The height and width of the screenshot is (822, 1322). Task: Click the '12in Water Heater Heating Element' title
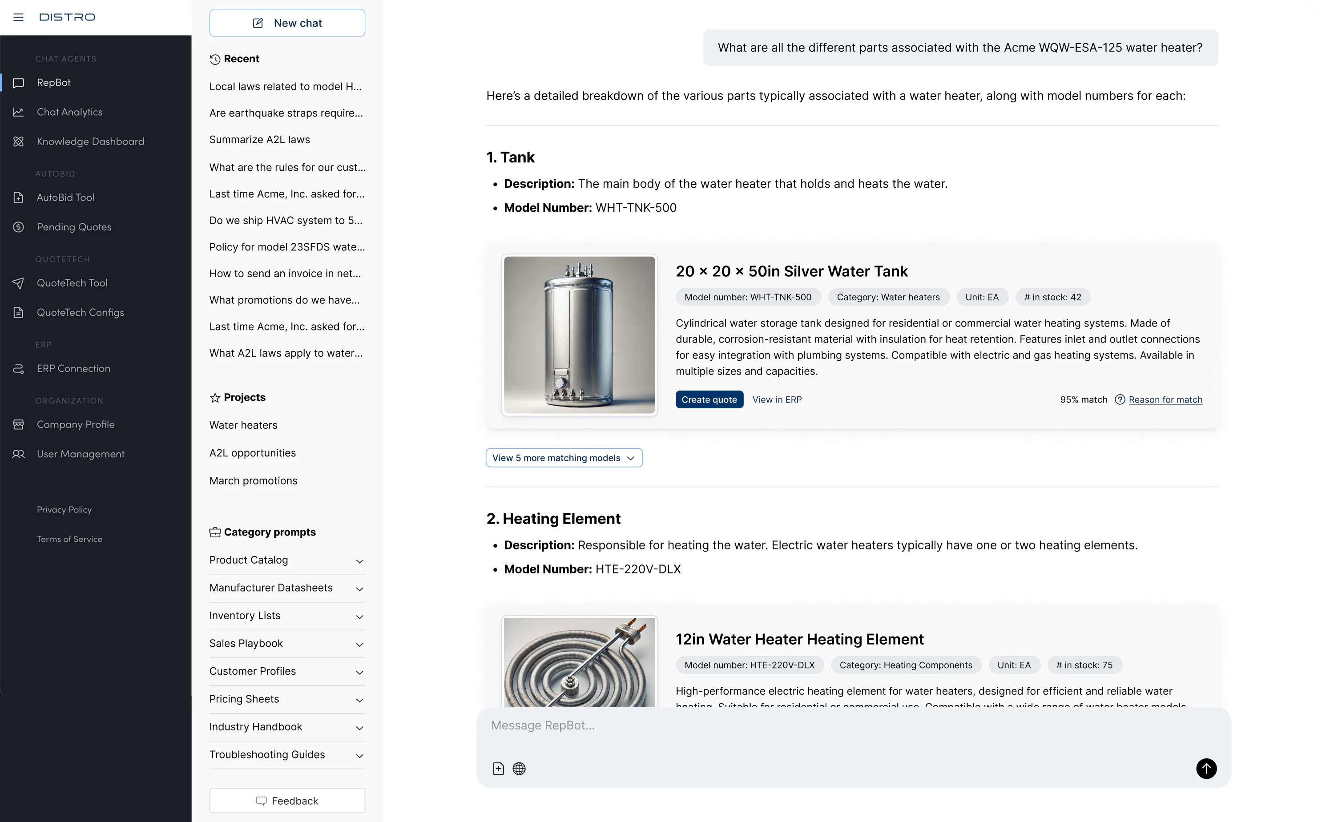[x=800, y=639]
